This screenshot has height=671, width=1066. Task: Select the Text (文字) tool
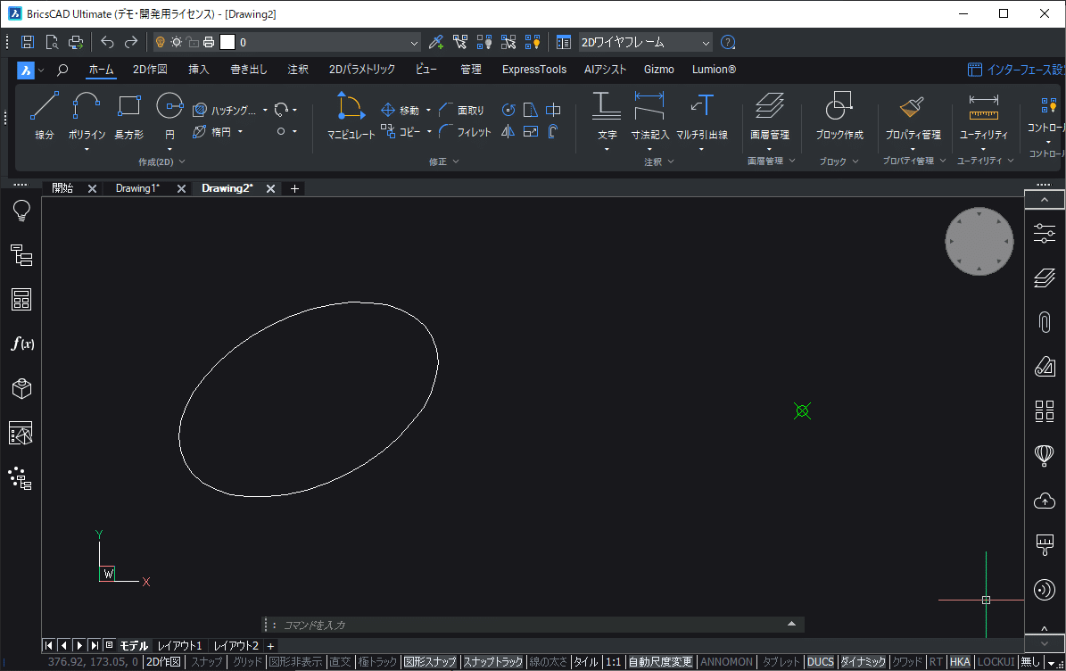tap(607, 115)
